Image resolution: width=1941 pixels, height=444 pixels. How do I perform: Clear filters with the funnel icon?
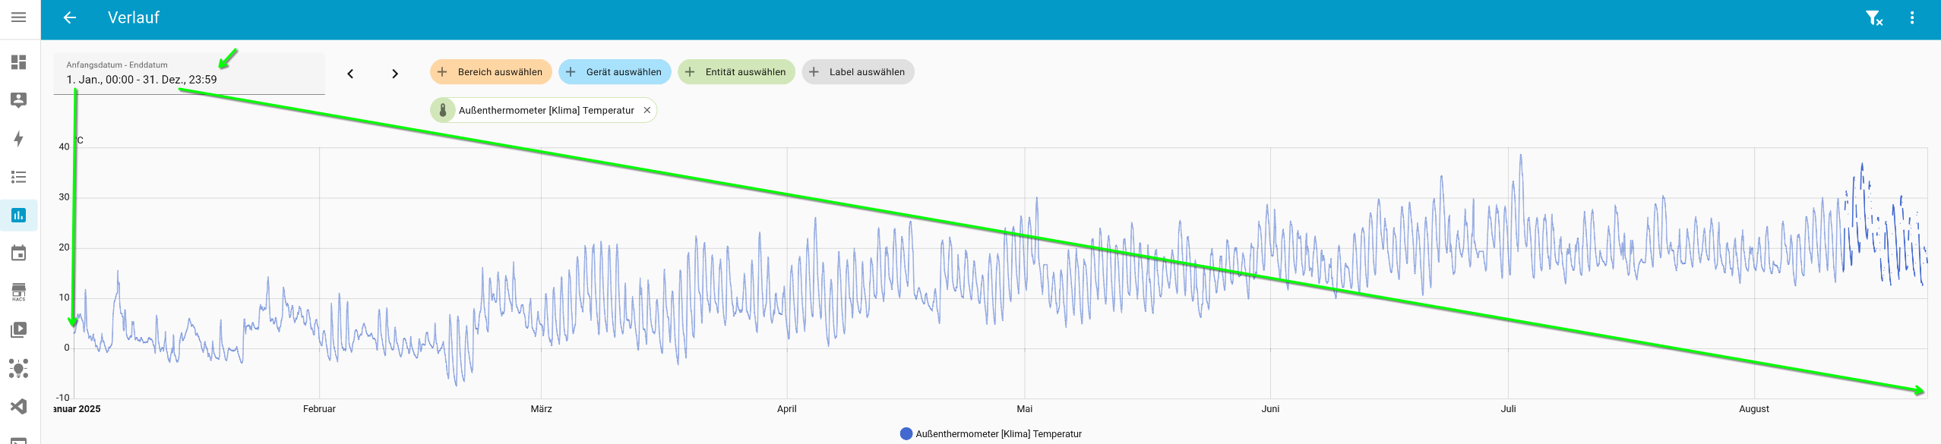click(1874, 18)
